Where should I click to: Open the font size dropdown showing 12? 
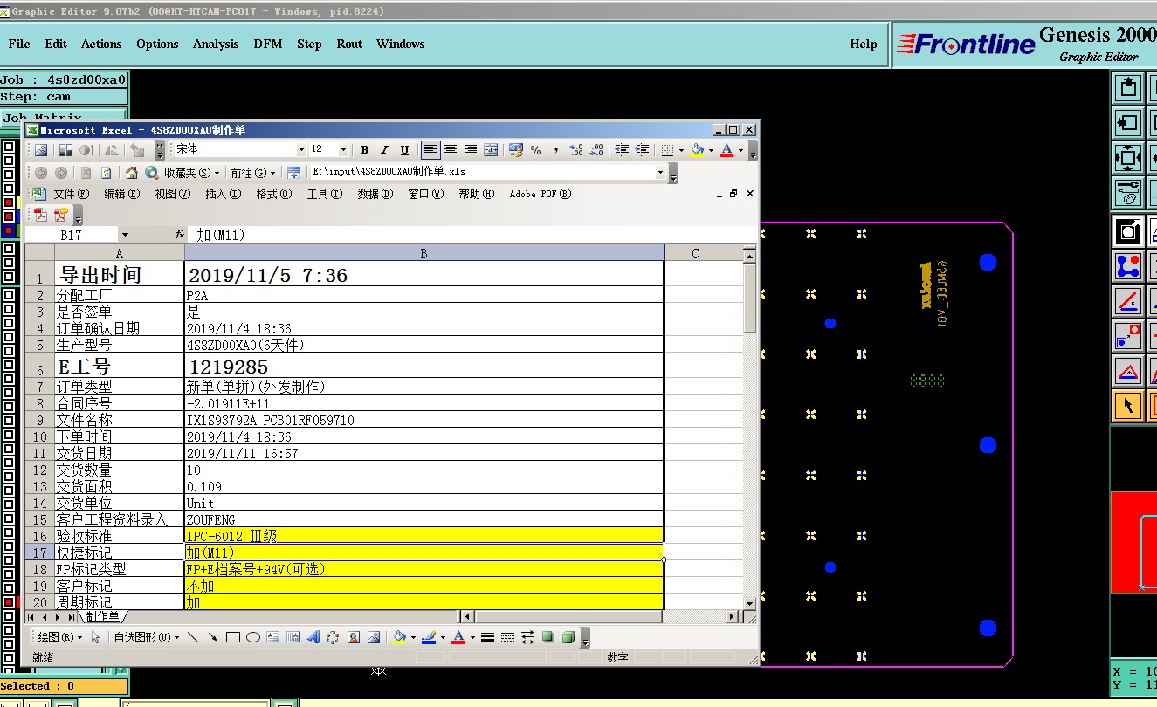342,150
